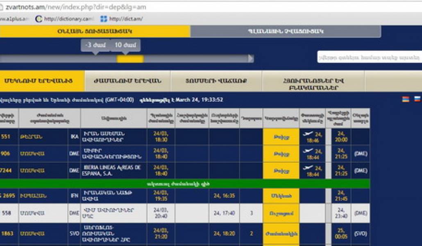The width and height of the screenshot is (422, 246).
Task: Click yellow status cell for flight 1863
Action: tap(281, 234)
